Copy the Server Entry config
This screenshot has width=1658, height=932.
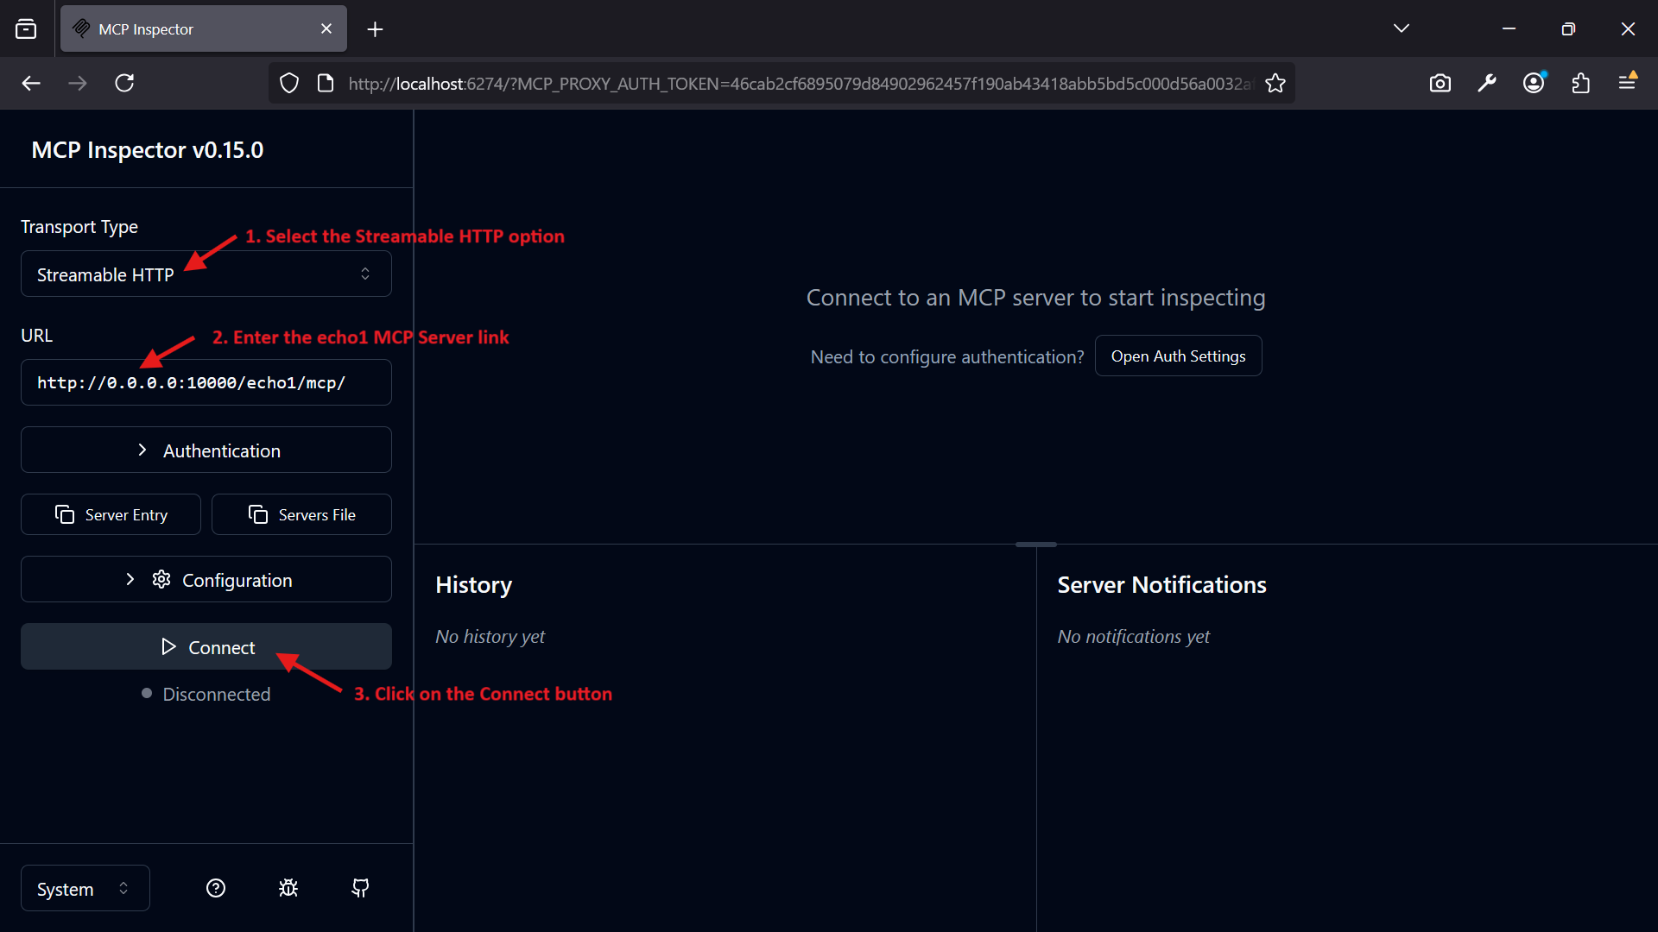coord(111,515)
